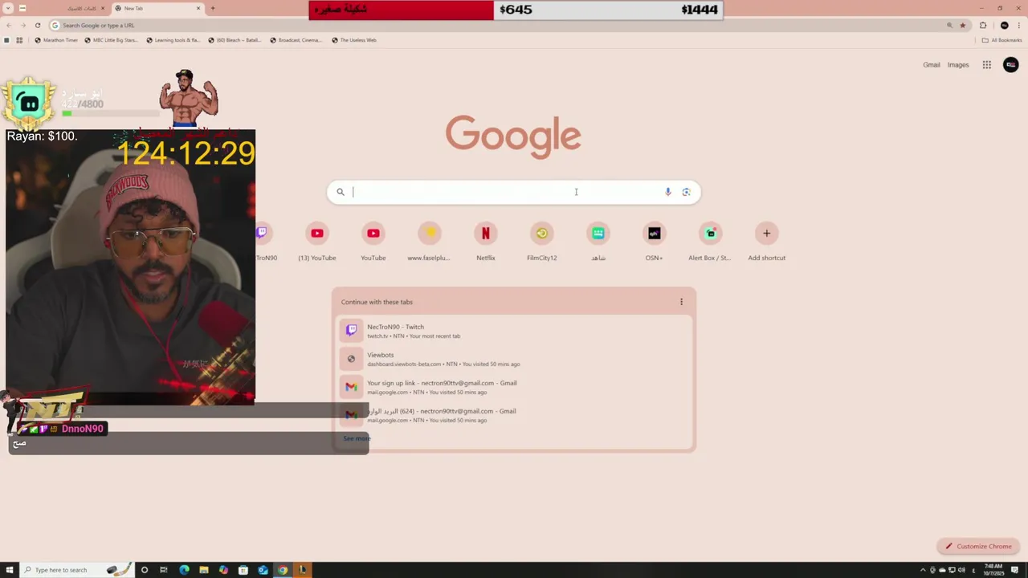
Task: Click the Gmail link
Action: [x=932, y=65]
